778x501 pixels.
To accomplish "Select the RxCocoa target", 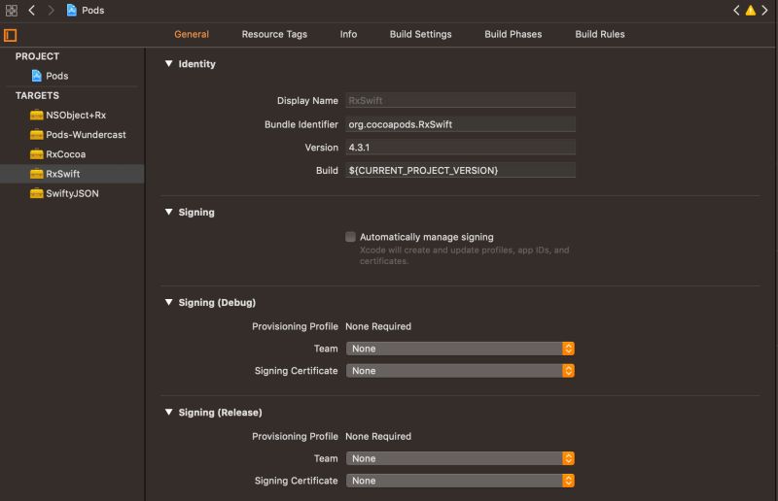I will pos(72,154).
